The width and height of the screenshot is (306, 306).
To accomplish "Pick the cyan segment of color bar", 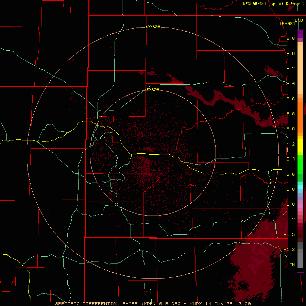I will coord(300,187).
